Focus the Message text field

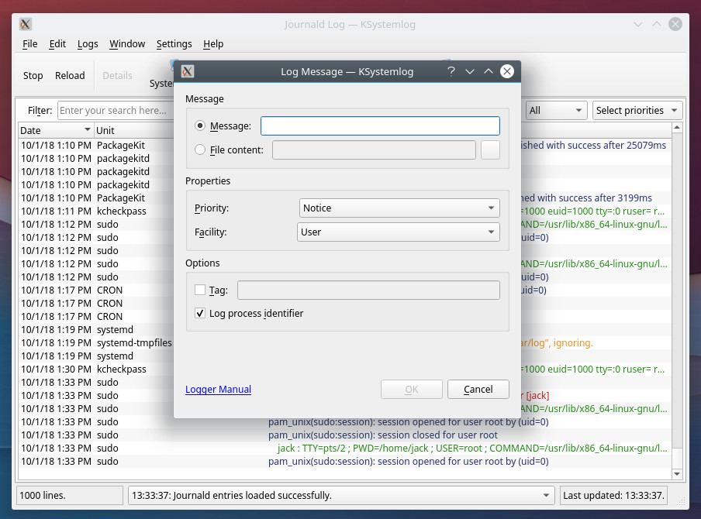(x=380, y=126)
